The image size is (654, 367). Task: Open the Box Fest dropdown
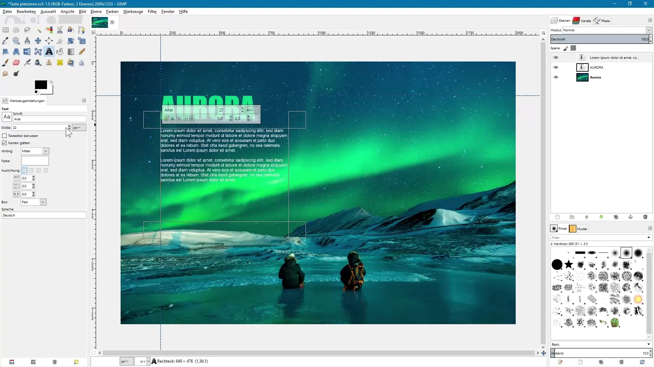pos(33,202)
